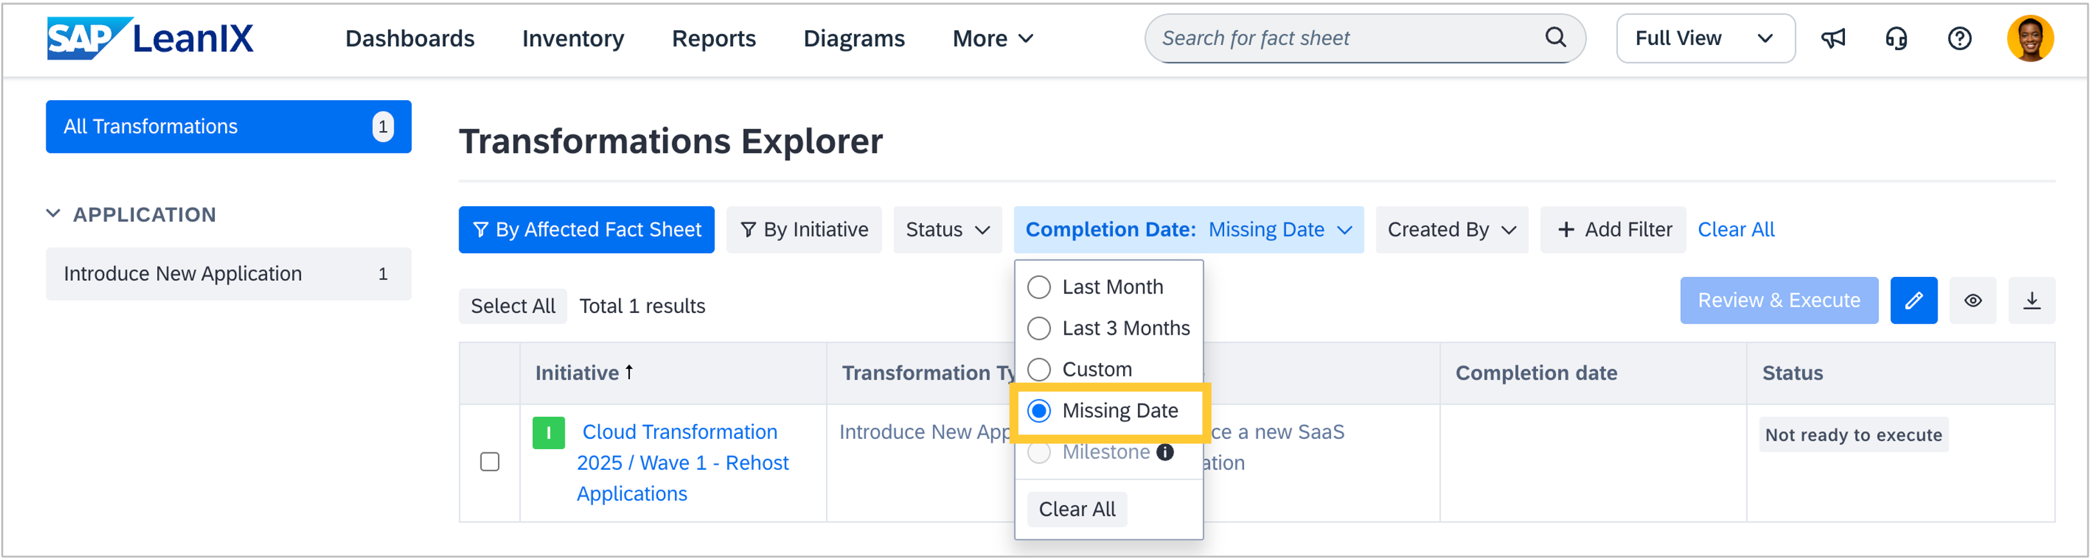Go to the Reports menu
Viewport: 2090px width, 559px height.
pyautogui.click(x=713, y=38)
